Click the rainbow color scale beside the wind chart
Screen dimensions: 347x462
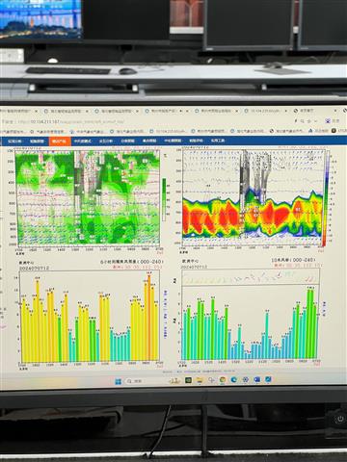[326, 198]
